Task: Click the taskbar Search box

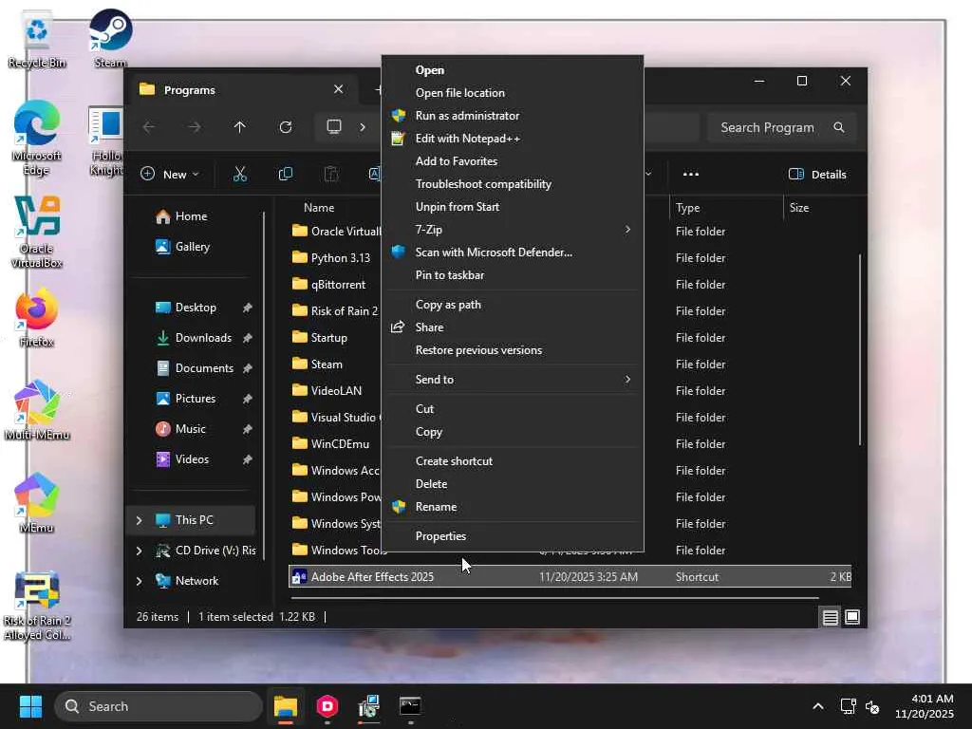Action: click(x=159, y=706)
